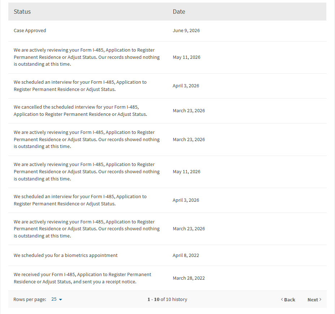This screenshot has width=335, height=314.
Task: Sort by the Date column header
Action: pos(179,12)
